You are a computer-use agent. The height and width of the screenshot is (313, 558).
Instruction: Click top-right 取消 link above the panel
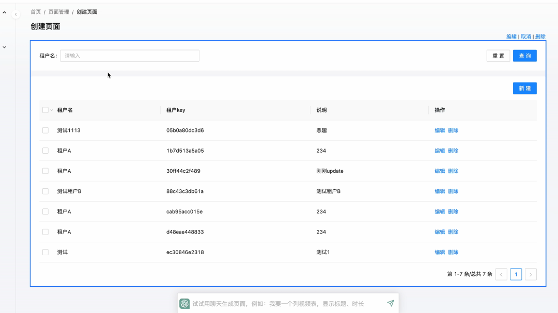pyautogui.click(x=526, y=37)
